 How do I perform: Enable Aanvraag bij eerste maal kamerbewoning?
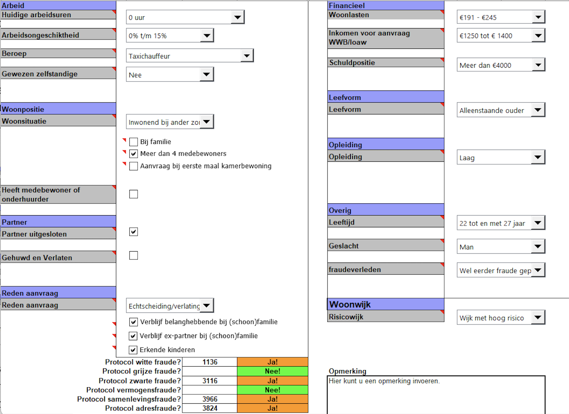point(134,166)
